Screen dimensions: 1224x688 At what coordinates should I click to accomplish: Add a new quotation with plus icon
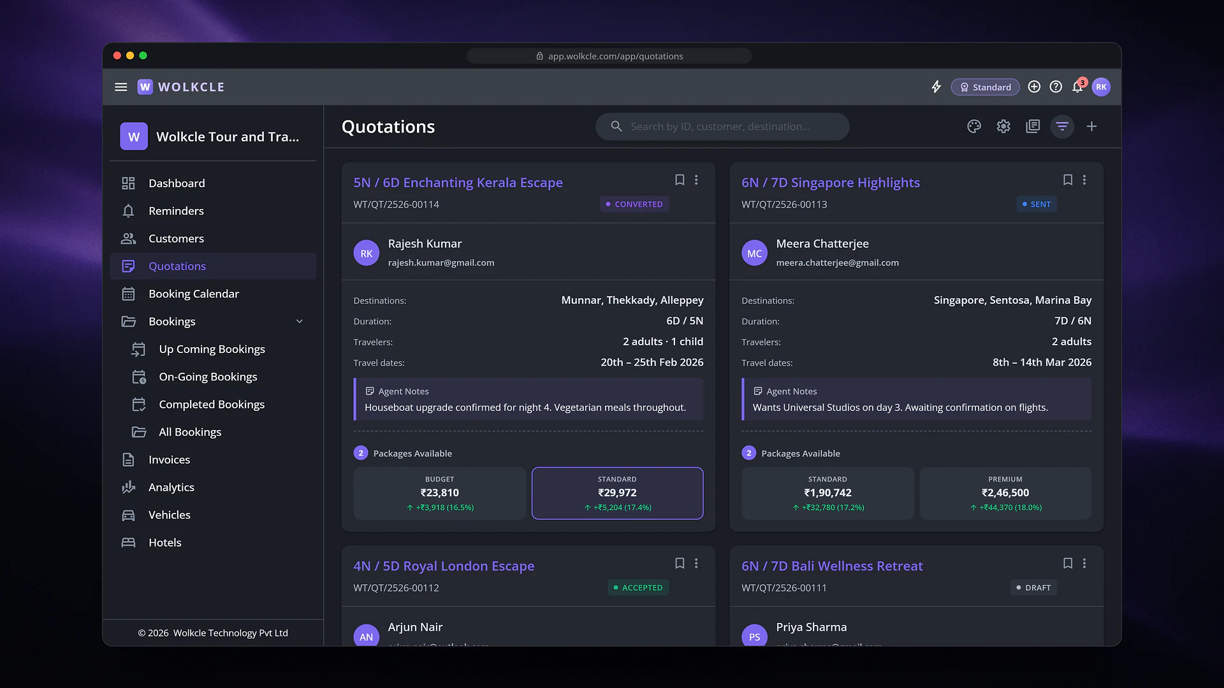click(x=1091, y=126)
